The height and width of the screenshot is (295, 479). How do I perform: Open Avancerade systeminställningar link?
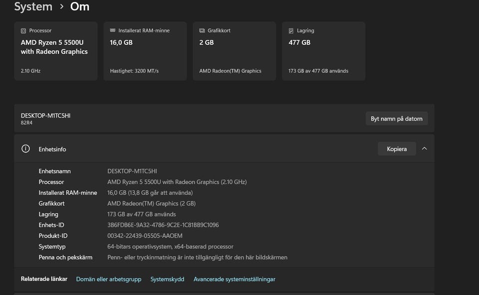(x=235, y=279)
